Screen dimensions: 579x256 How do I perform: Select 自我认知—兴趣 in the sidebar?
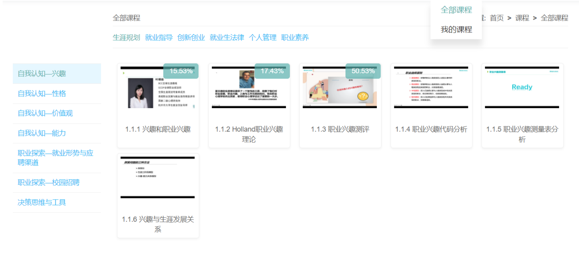pyautogui.click(x=57, y=74)
